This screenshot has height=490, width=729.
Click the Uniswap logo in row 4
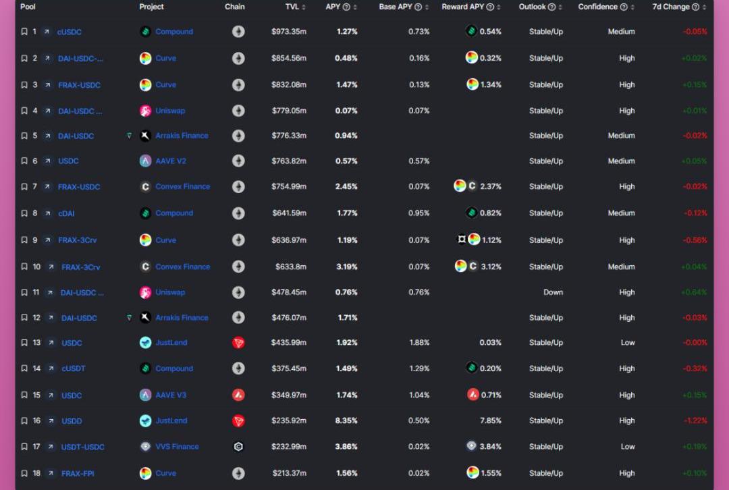[145, 111]
